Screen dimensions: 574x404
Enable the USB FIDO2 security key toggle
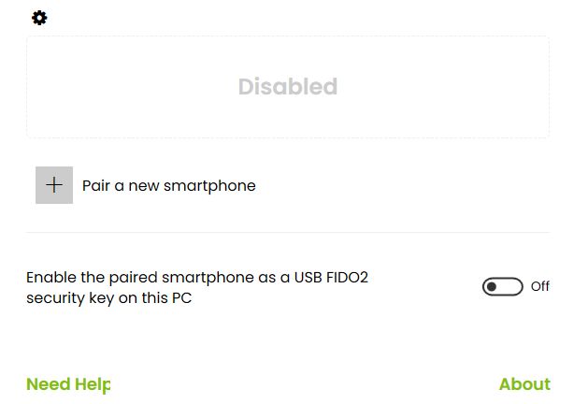503,286
